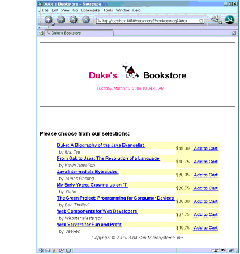Open the Mail icon in the status bar
This screenshot has width=240, height=254.
[x=48, y=251]
